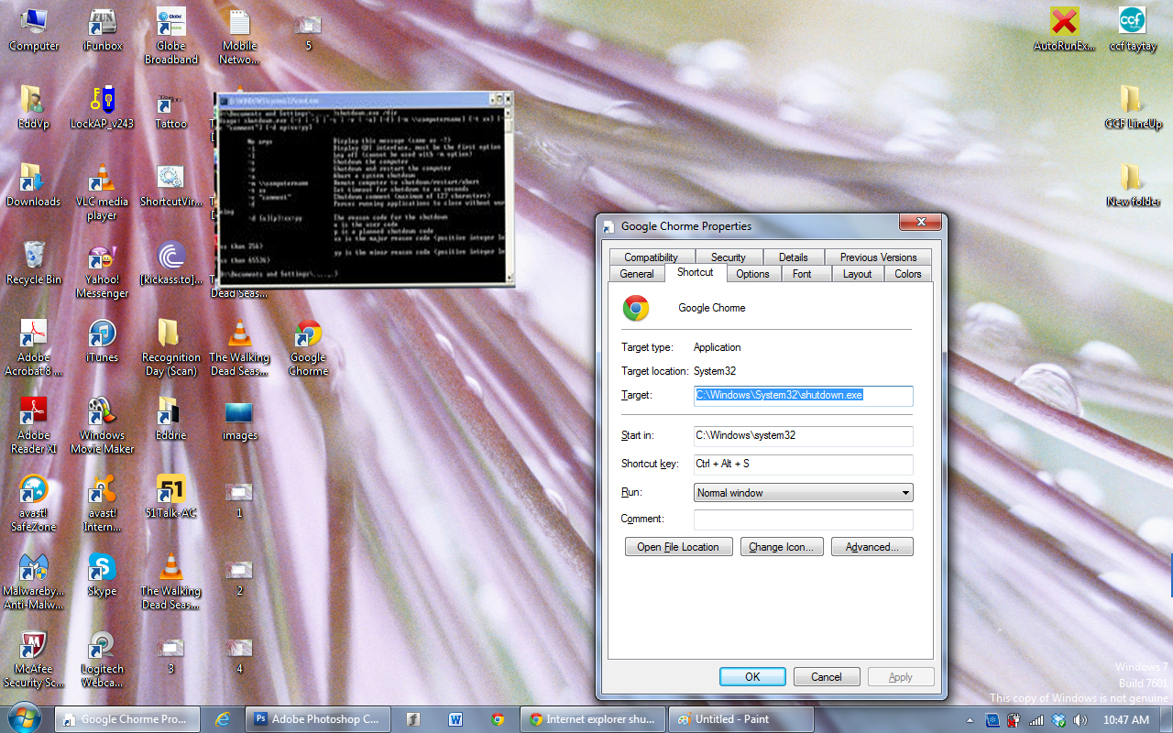Screen dimensions: 1173x733
Task: Click the Comment text field
Action: [804, 520]
